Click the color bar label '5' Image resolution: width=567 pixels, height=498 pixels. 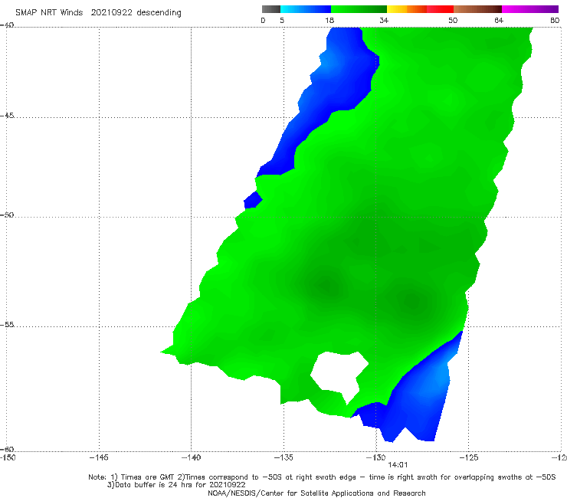[x=282, y=20]
